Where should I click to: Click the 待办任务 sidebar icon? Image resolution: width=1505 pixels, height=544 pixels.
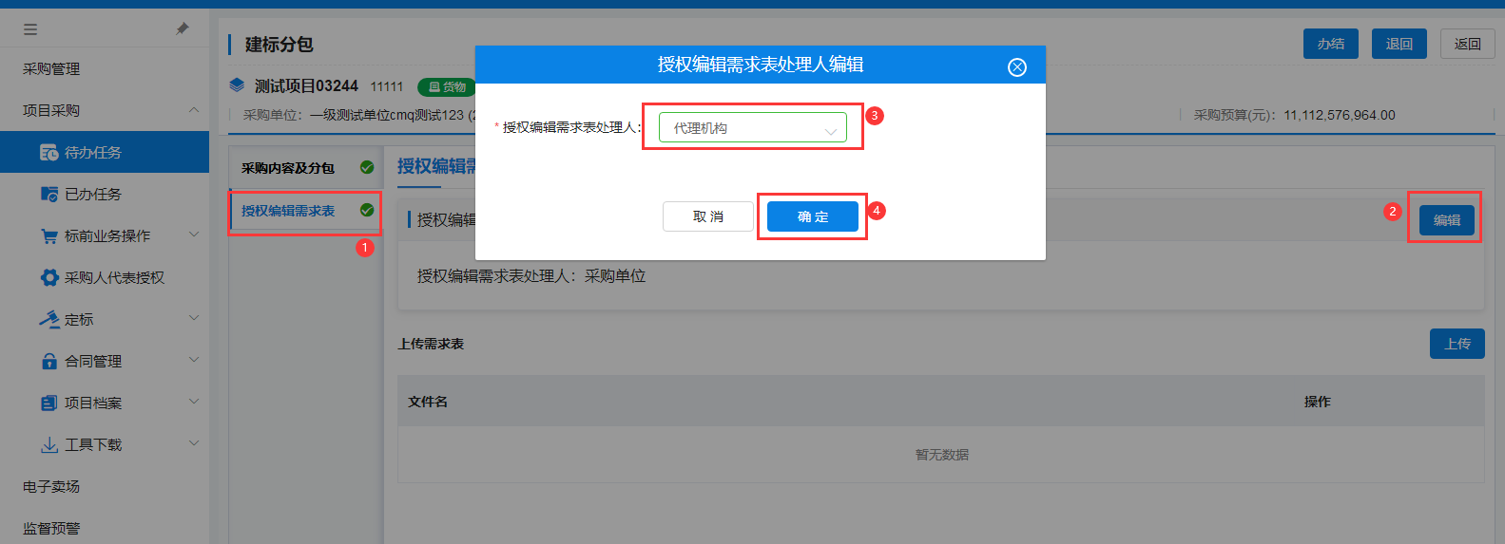coord(49,153)
